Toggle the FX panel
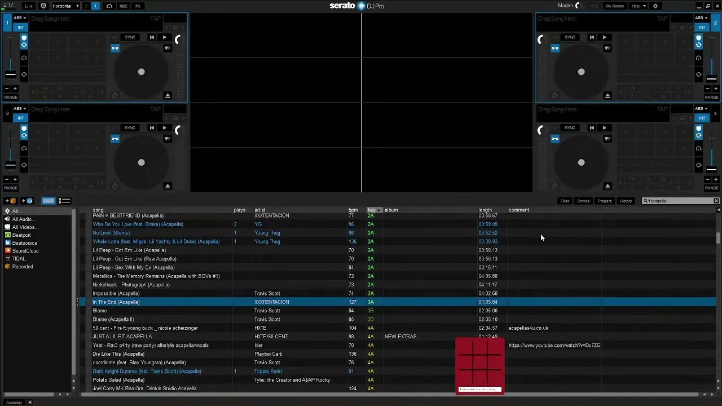 coord(138,6)
